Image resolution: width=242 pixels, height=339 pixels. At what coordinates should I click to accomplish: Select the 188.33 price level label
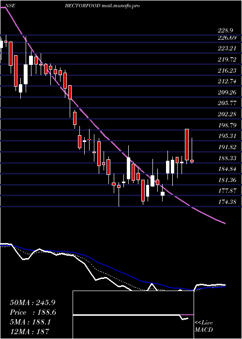click(227, 158)
